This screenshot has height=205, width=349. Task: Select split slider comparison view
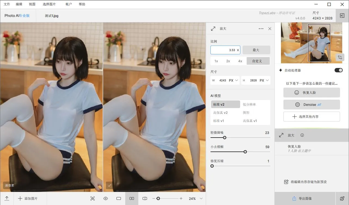(145, 198)
